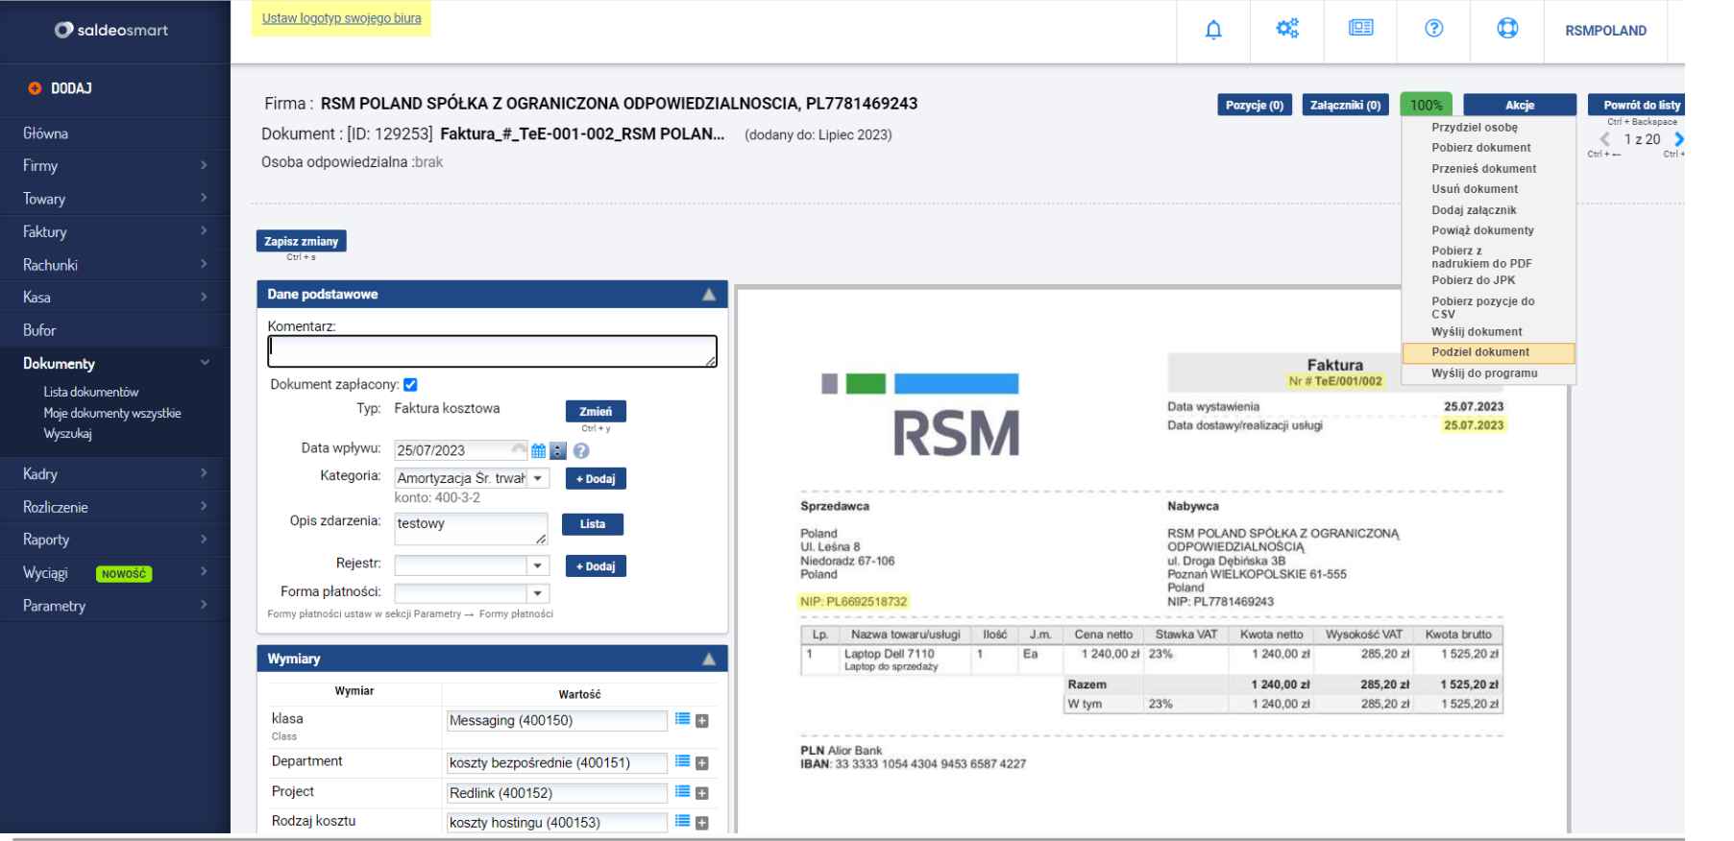1734x841 pixels.
Task: Open the notifications bell icon
Action: [x=1213, y=30]
